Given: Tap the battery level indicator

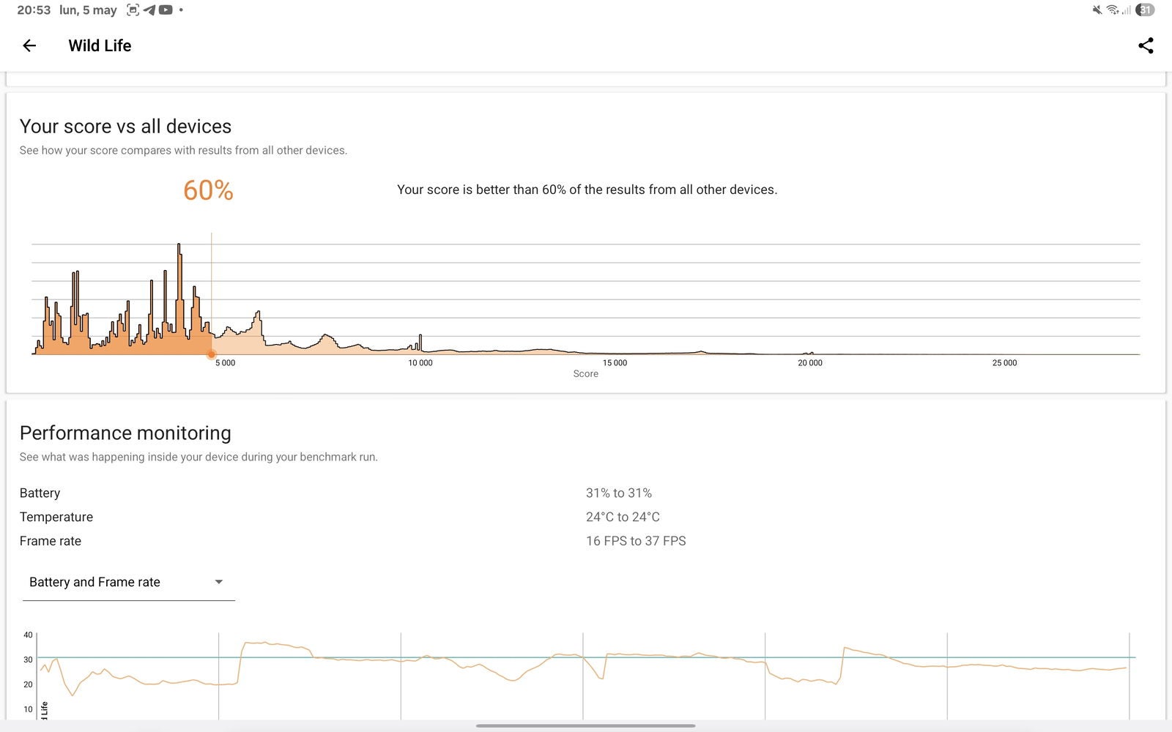Looking at the screenshot, I should point(1145,10).
